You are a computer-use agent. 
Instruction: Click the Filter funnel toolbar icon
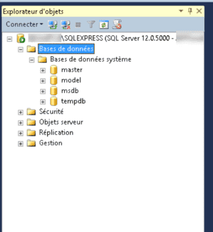coord(91,24)
